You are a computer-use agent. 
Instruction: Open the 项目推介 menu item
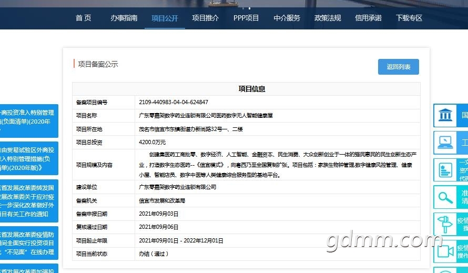point(206,18)
